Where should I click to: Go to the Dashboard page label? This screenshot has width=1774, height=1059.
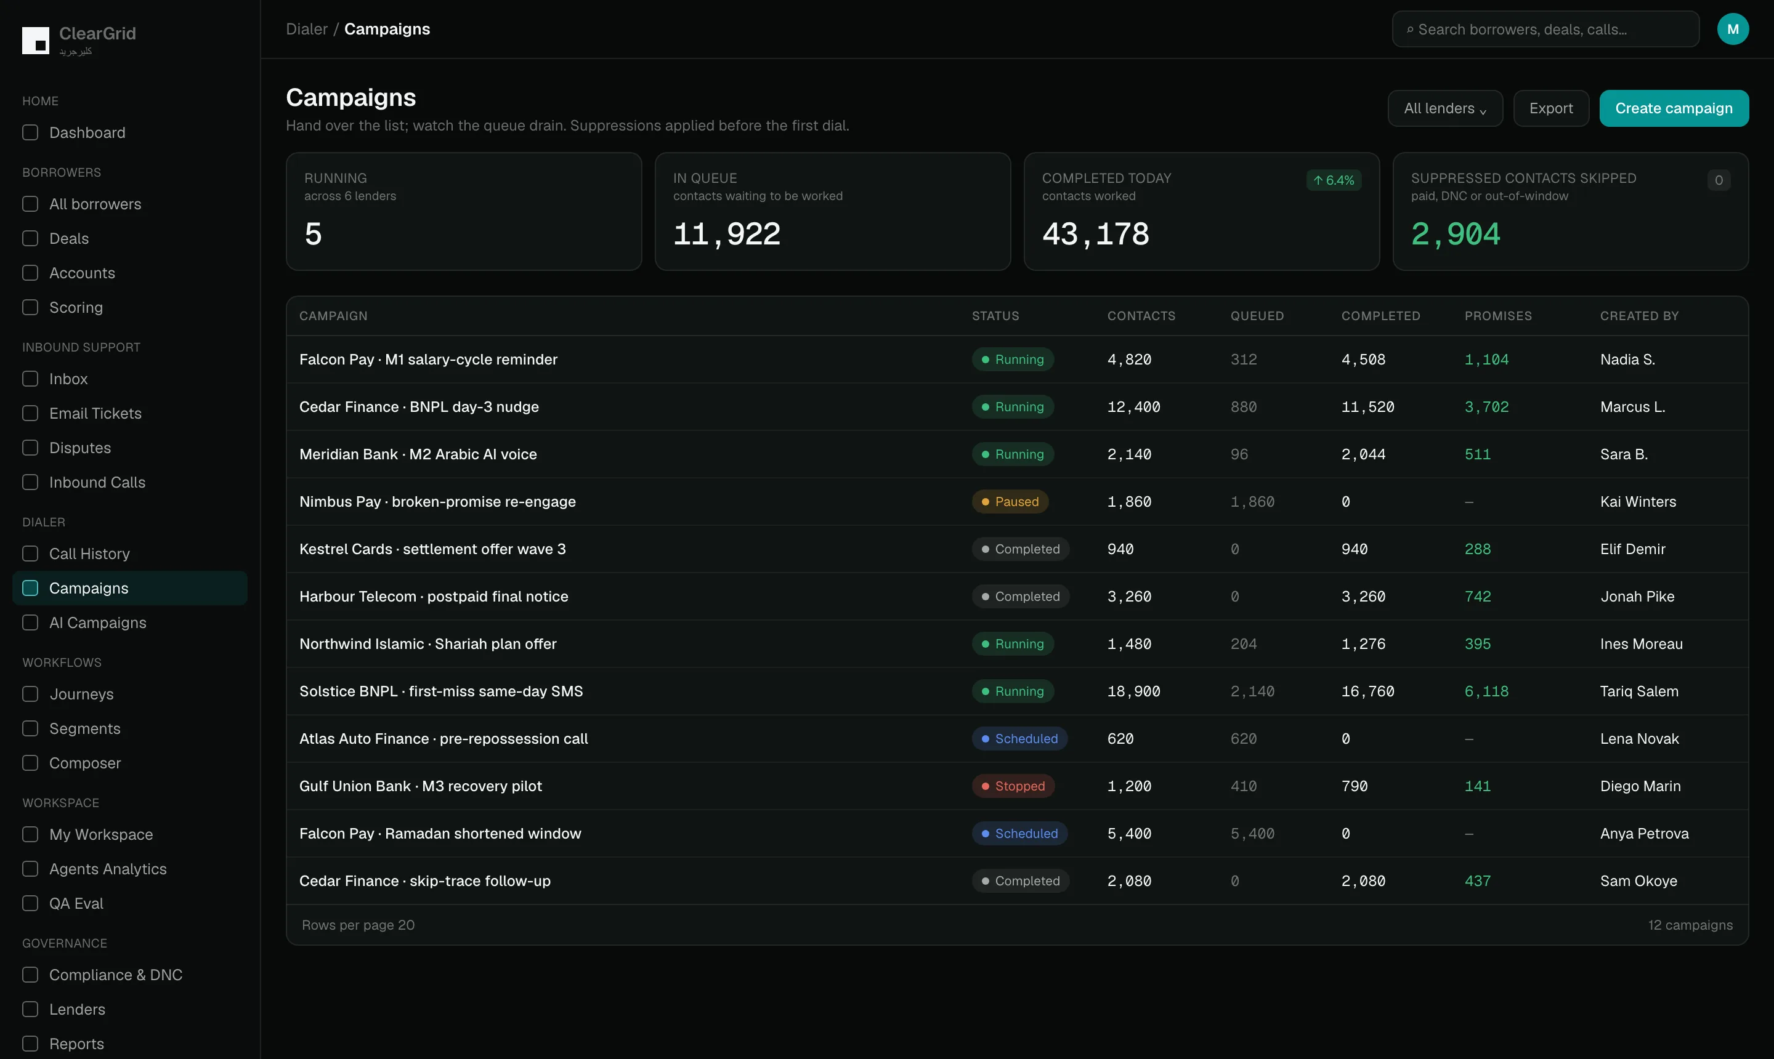point(87,133)
